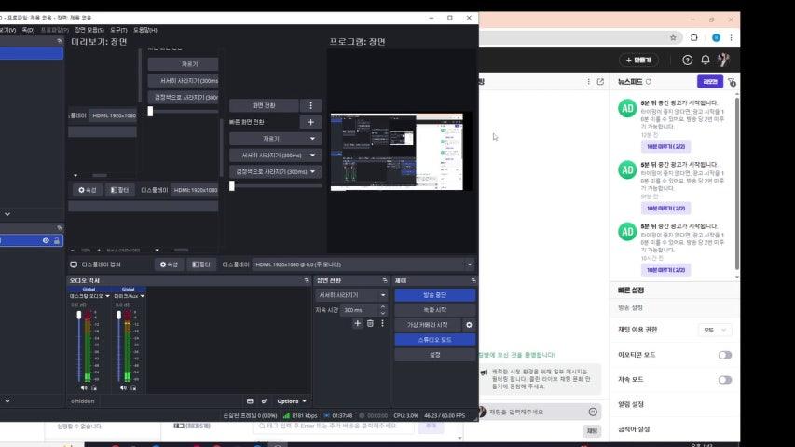Click 속성 gear button above the audio mixer

click(x=170, y=264)
